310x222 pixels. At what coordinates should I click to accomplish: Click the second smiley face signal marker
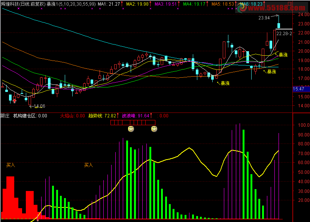tap(154, 129)
